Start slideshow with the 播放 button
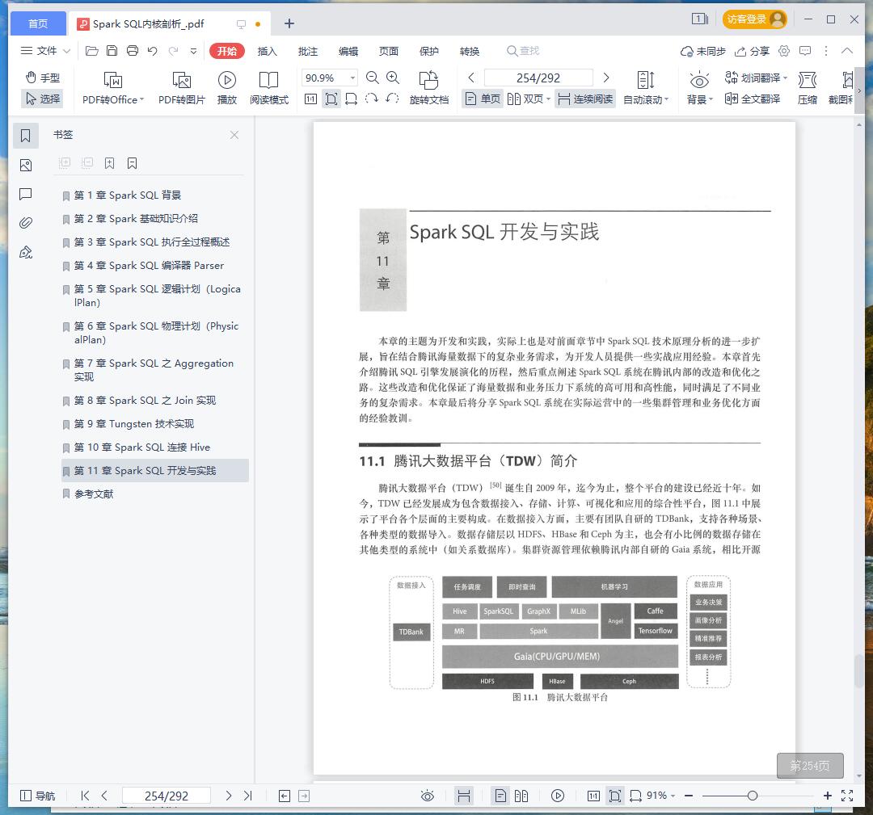The height and width of the screenshot is (815, 873). (x=226, y=89)
